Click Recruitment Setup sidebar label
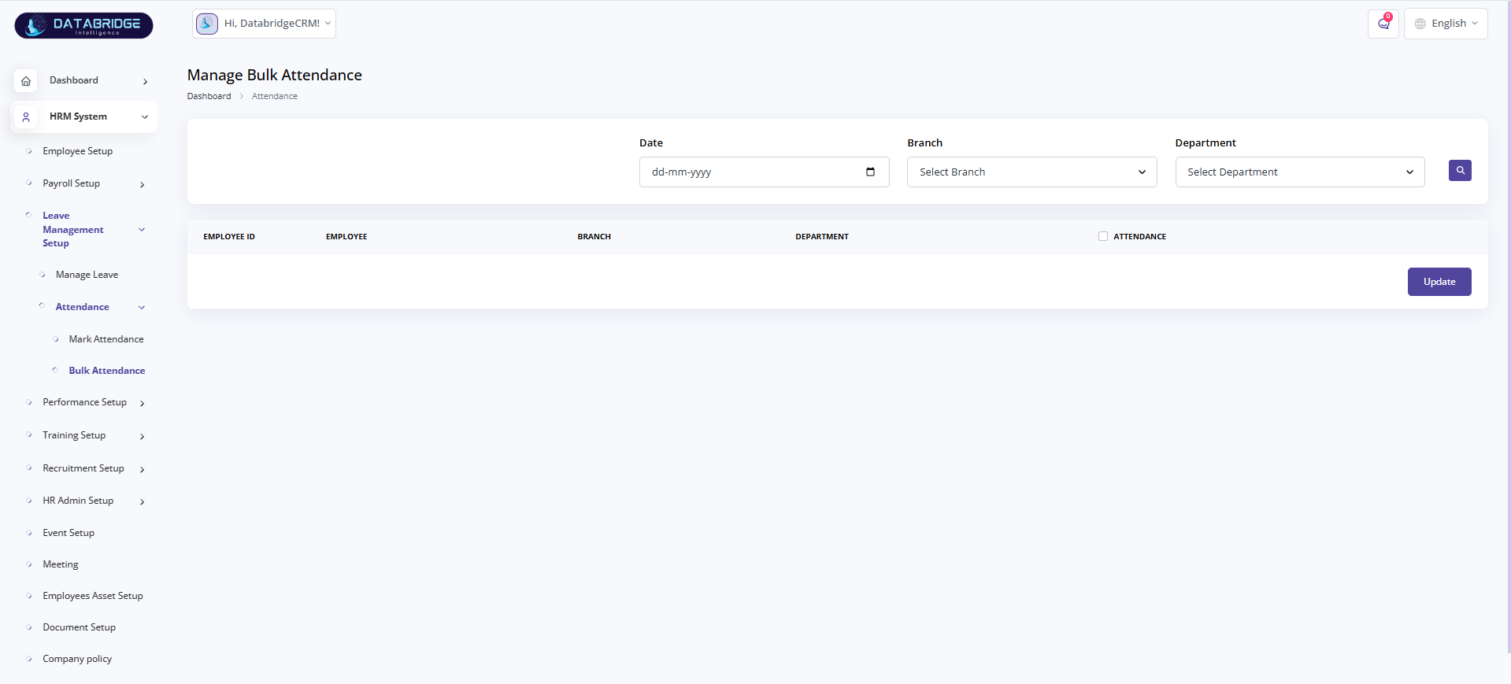The height and width of the screenshot is (684, 1511). point(83,468)
